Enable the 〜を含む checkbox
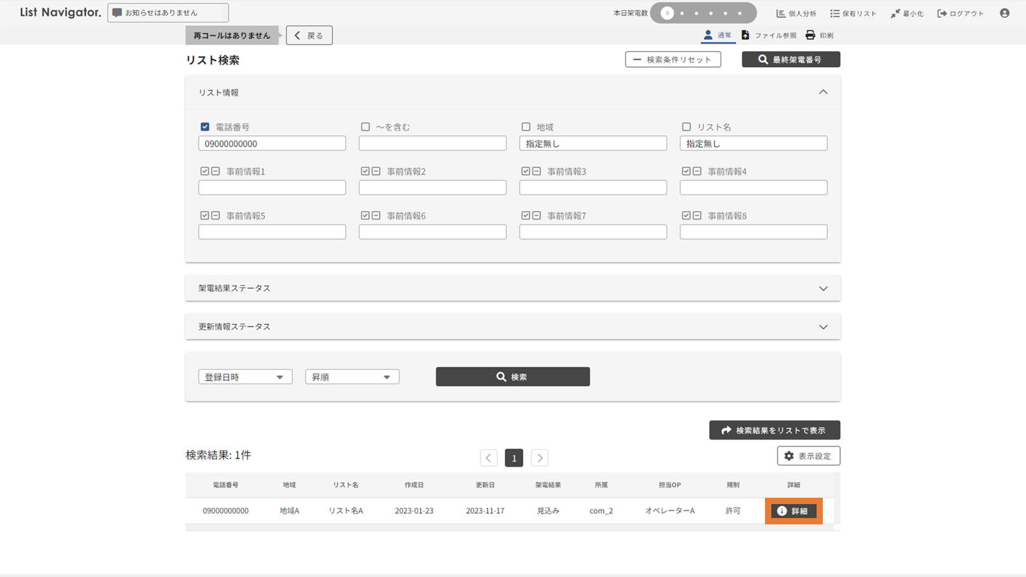Screen dimensions: 1026x577 (x=365, y=127)
